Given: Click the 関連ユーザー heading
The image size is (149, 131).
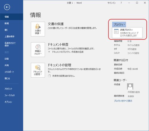Looking at the screenshot, I should 120,80.
